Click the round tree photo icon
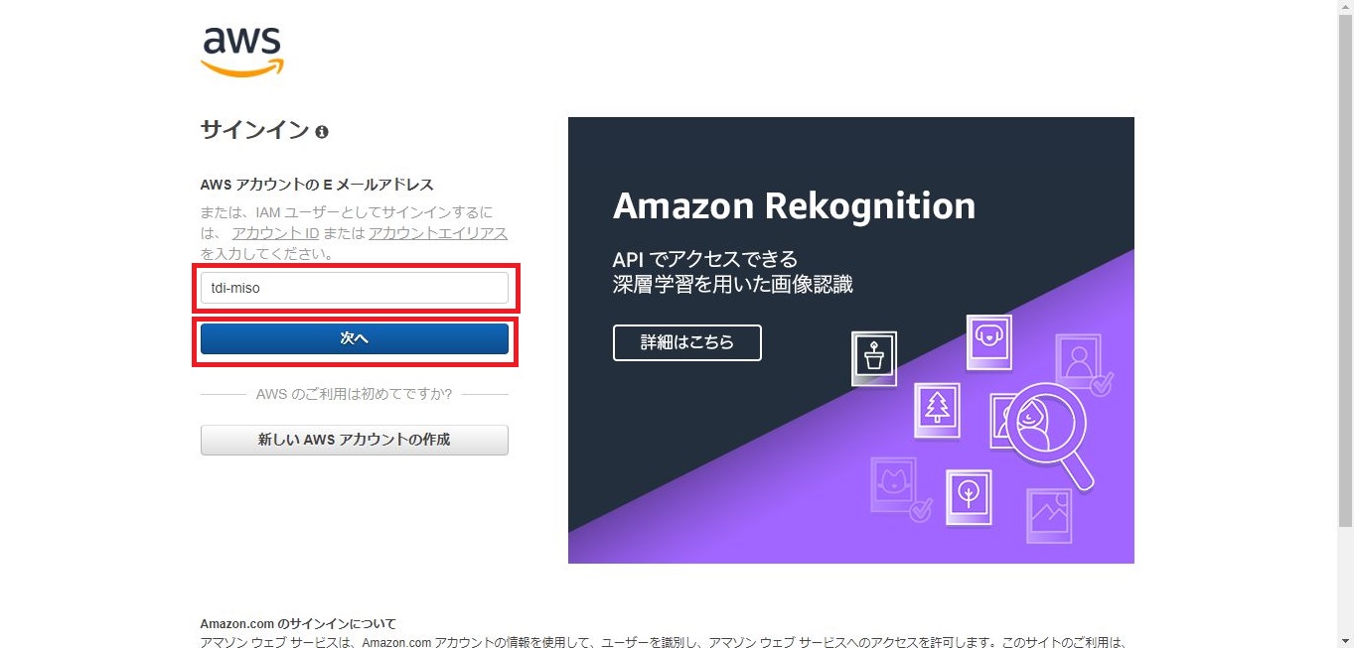Image resolution: width=1354 pixels, height=648 pixels. point(969,496)
